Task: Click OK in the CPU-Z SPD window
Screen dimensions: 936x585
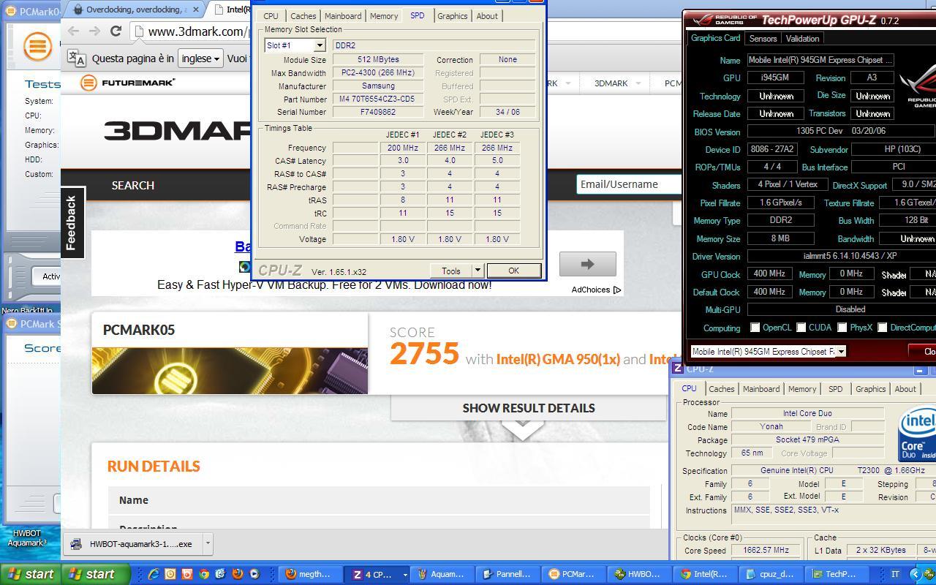Action: click(x=513, y=271)
